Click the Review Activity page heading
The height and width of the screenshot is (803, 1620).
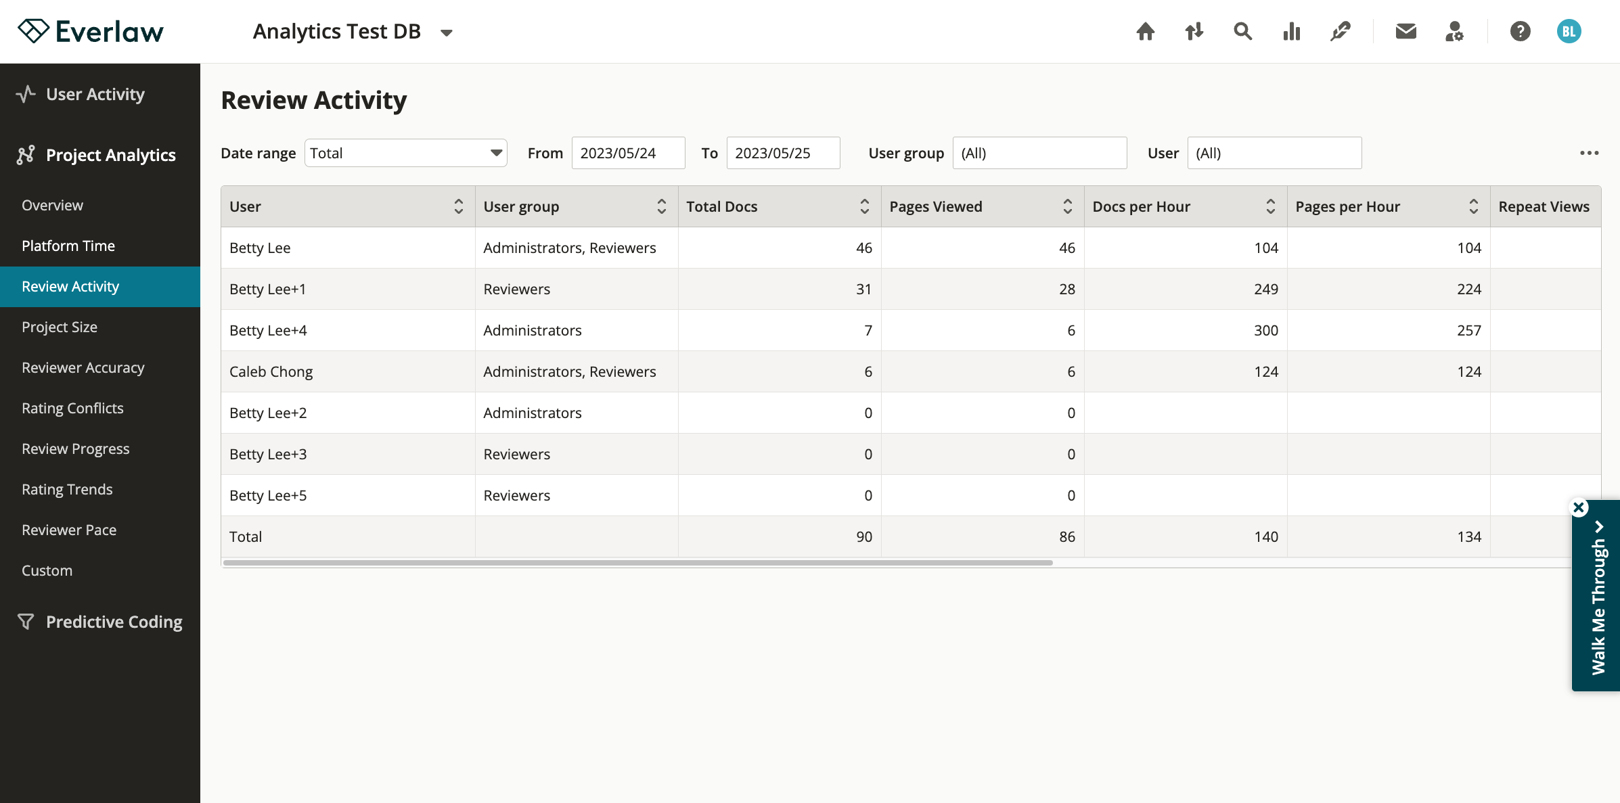[314, 100]
